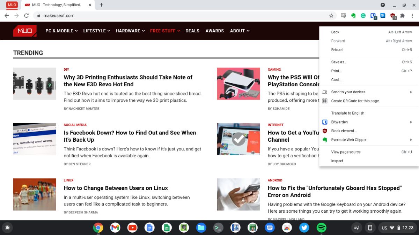Launch YouTube from the shelf
This screenshot has width=419, height=235.
[132, 228]
